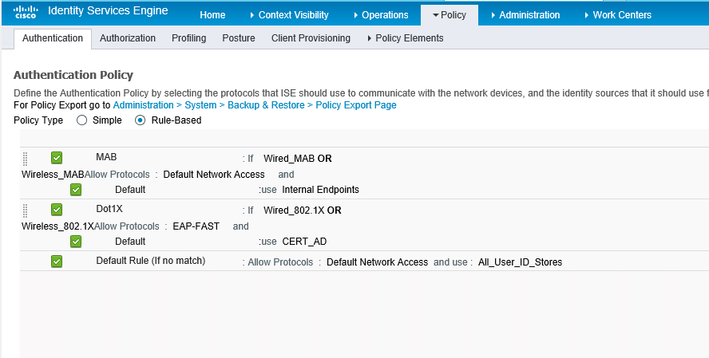This screenshot has width=709, height=358.
Task: Open the Policy Export Page link
Action: click(356, 105)
